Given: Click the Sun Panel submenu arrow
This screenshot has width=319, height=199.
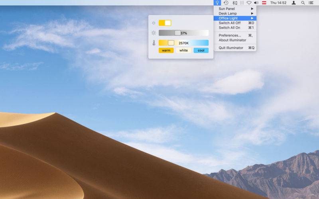Looking at the screenshot, I should (x=252, y=9).
